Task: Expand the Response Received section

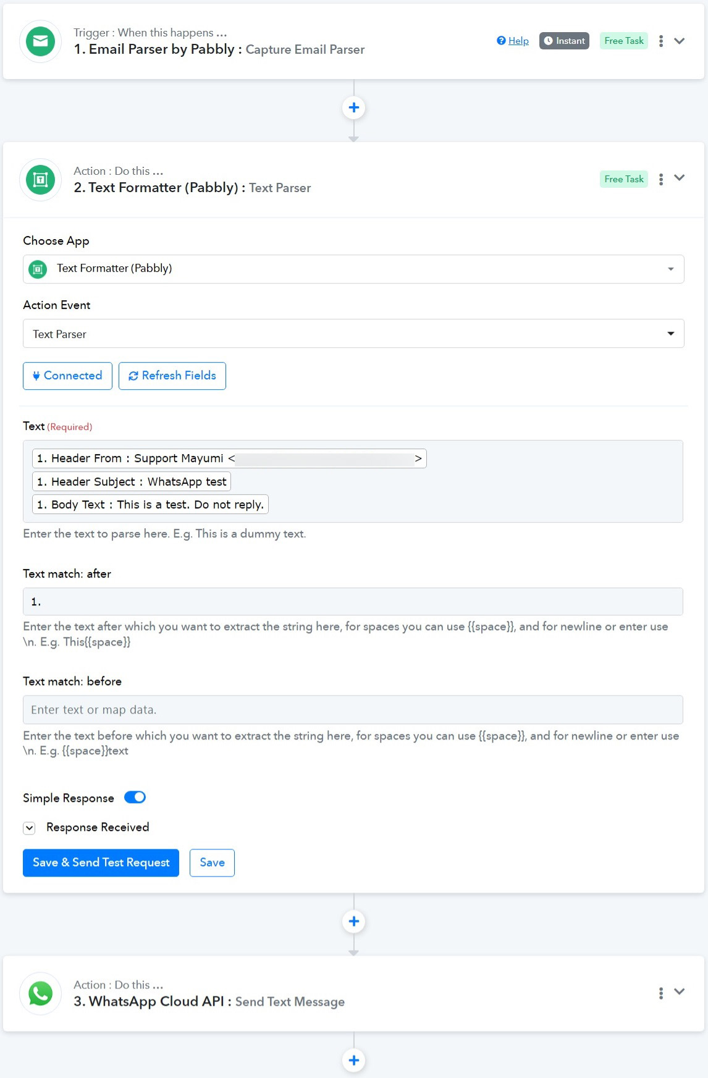Action: pyautogui.click(x=29, y=828)
